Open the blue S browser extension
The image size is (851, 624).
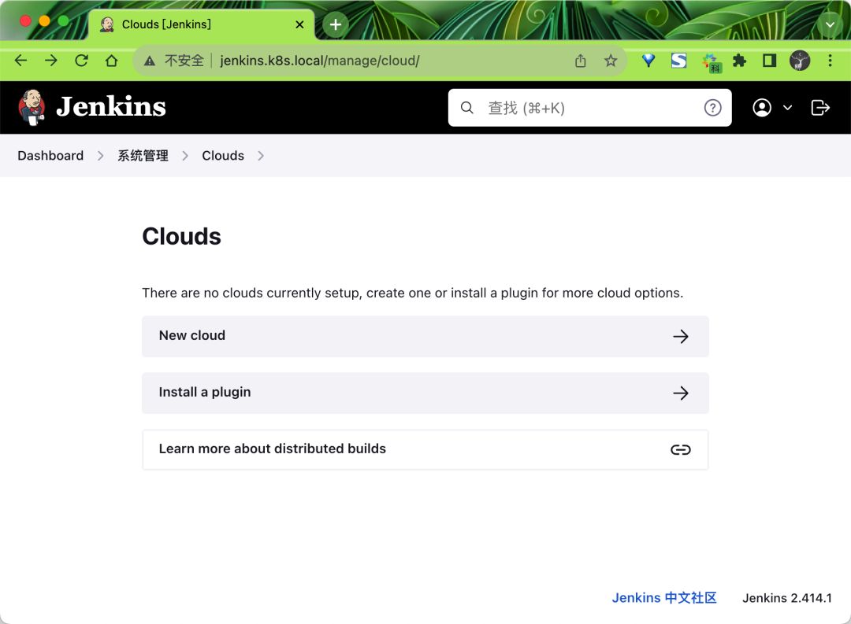coord(678,60)
